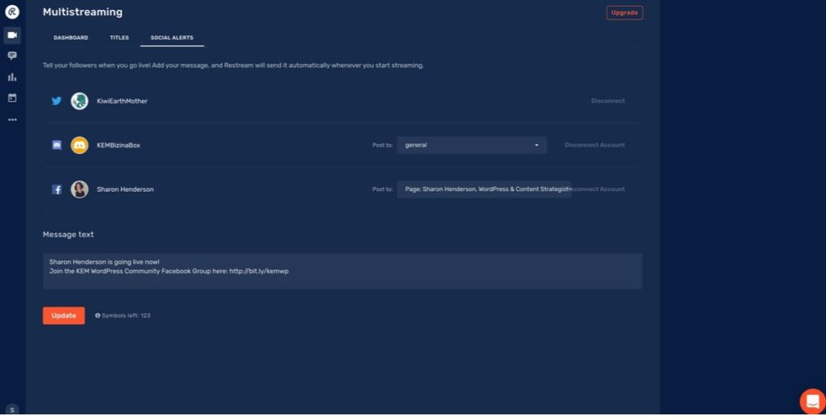Click the symbols left info icon
Viewport: 826px width, 420px height.
[x=98, y=316]
